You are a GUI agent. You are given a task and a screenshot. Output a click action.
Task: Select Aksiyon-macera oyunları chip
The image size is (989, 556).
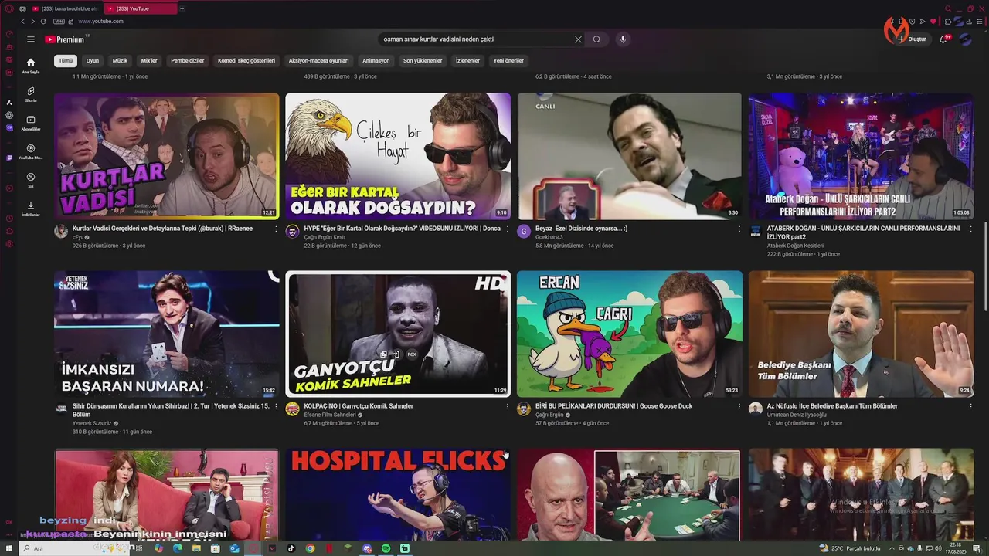click(319, 61)
